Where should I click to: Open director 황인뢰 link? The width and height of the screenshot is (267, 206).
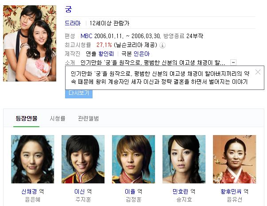click(x=106, y=54)
